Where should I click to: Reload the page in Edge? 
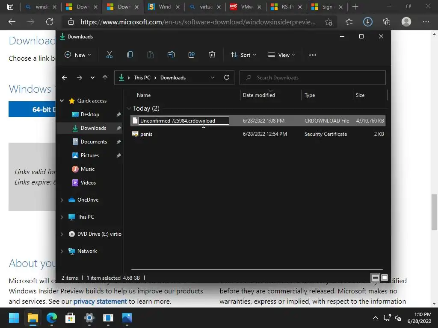(x=50, y=22)
